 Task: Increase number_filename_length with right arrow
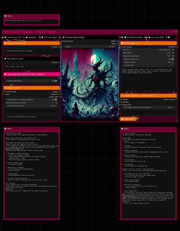[56, 103]
